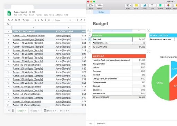Click the ACCOUNT NAME header cell
The image size is (177, 126).
click(x=68, y=31)
